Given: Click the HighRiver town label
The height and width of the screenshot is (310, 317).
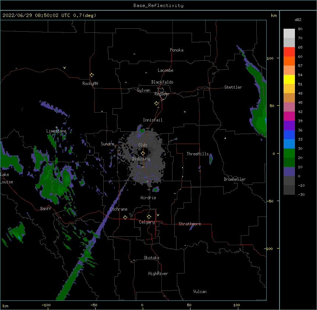Looking at the screenshot, I should pyautogui.click(x=158, y=274).
